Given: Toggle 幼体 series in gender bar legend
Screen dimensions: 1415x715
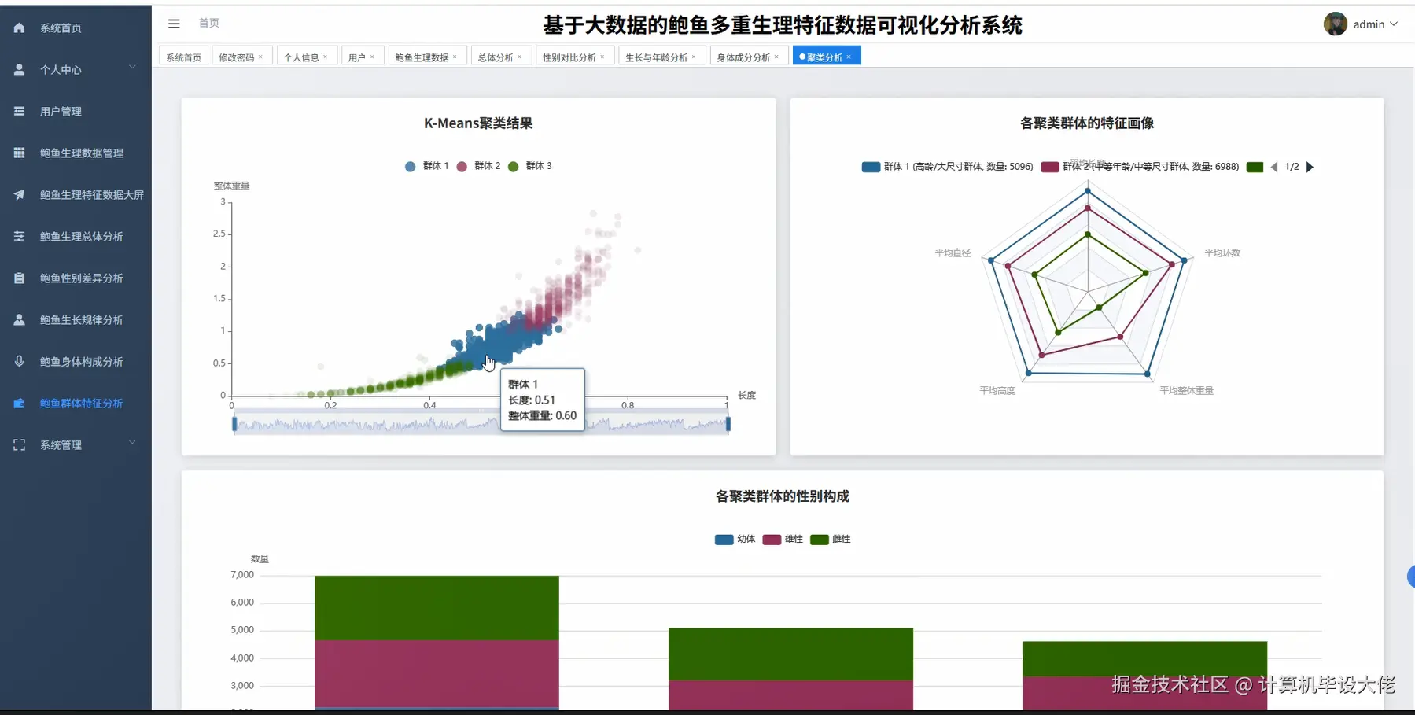Looking at the screenshot, I should click(735, 540).
